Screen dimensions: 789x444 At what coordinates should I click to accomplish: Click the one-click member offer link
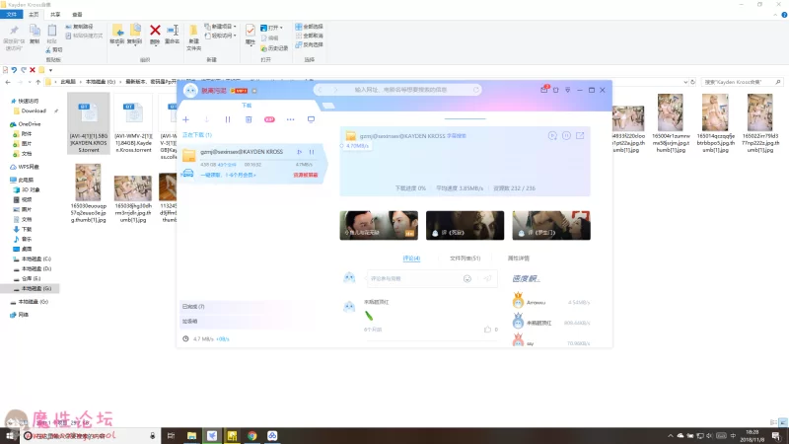pos(229,175)
